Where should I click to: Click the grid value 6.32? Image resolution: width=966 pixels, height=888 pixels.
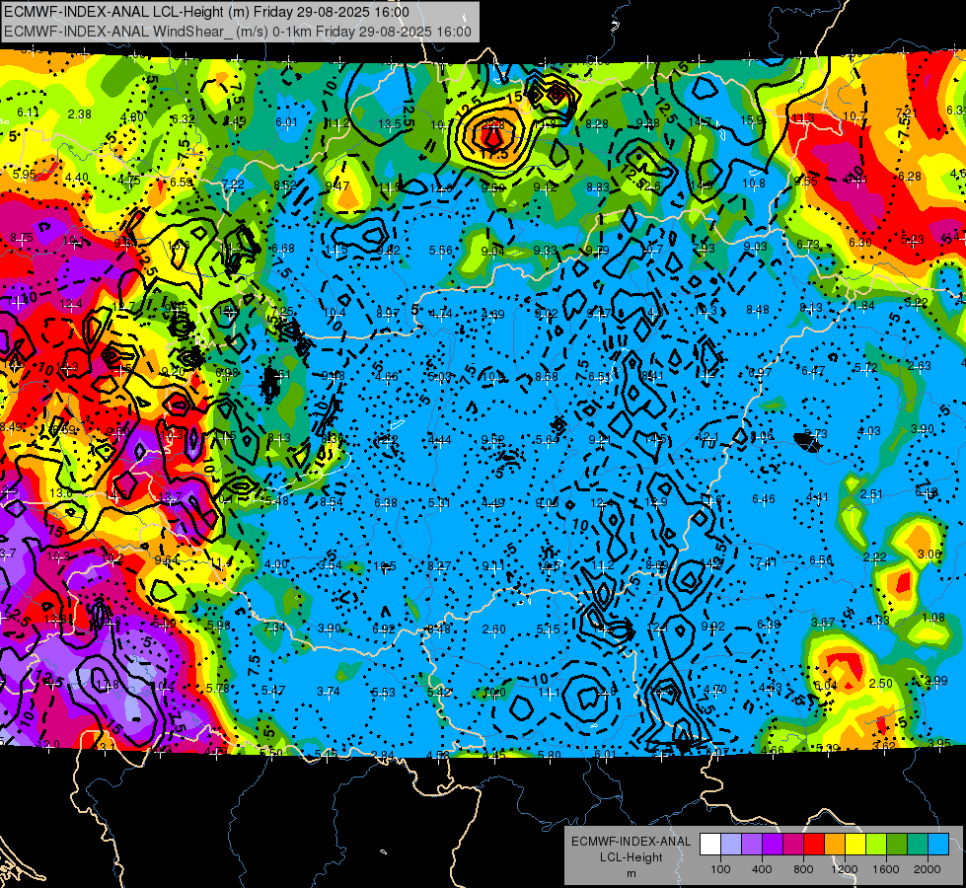point(183,119)
